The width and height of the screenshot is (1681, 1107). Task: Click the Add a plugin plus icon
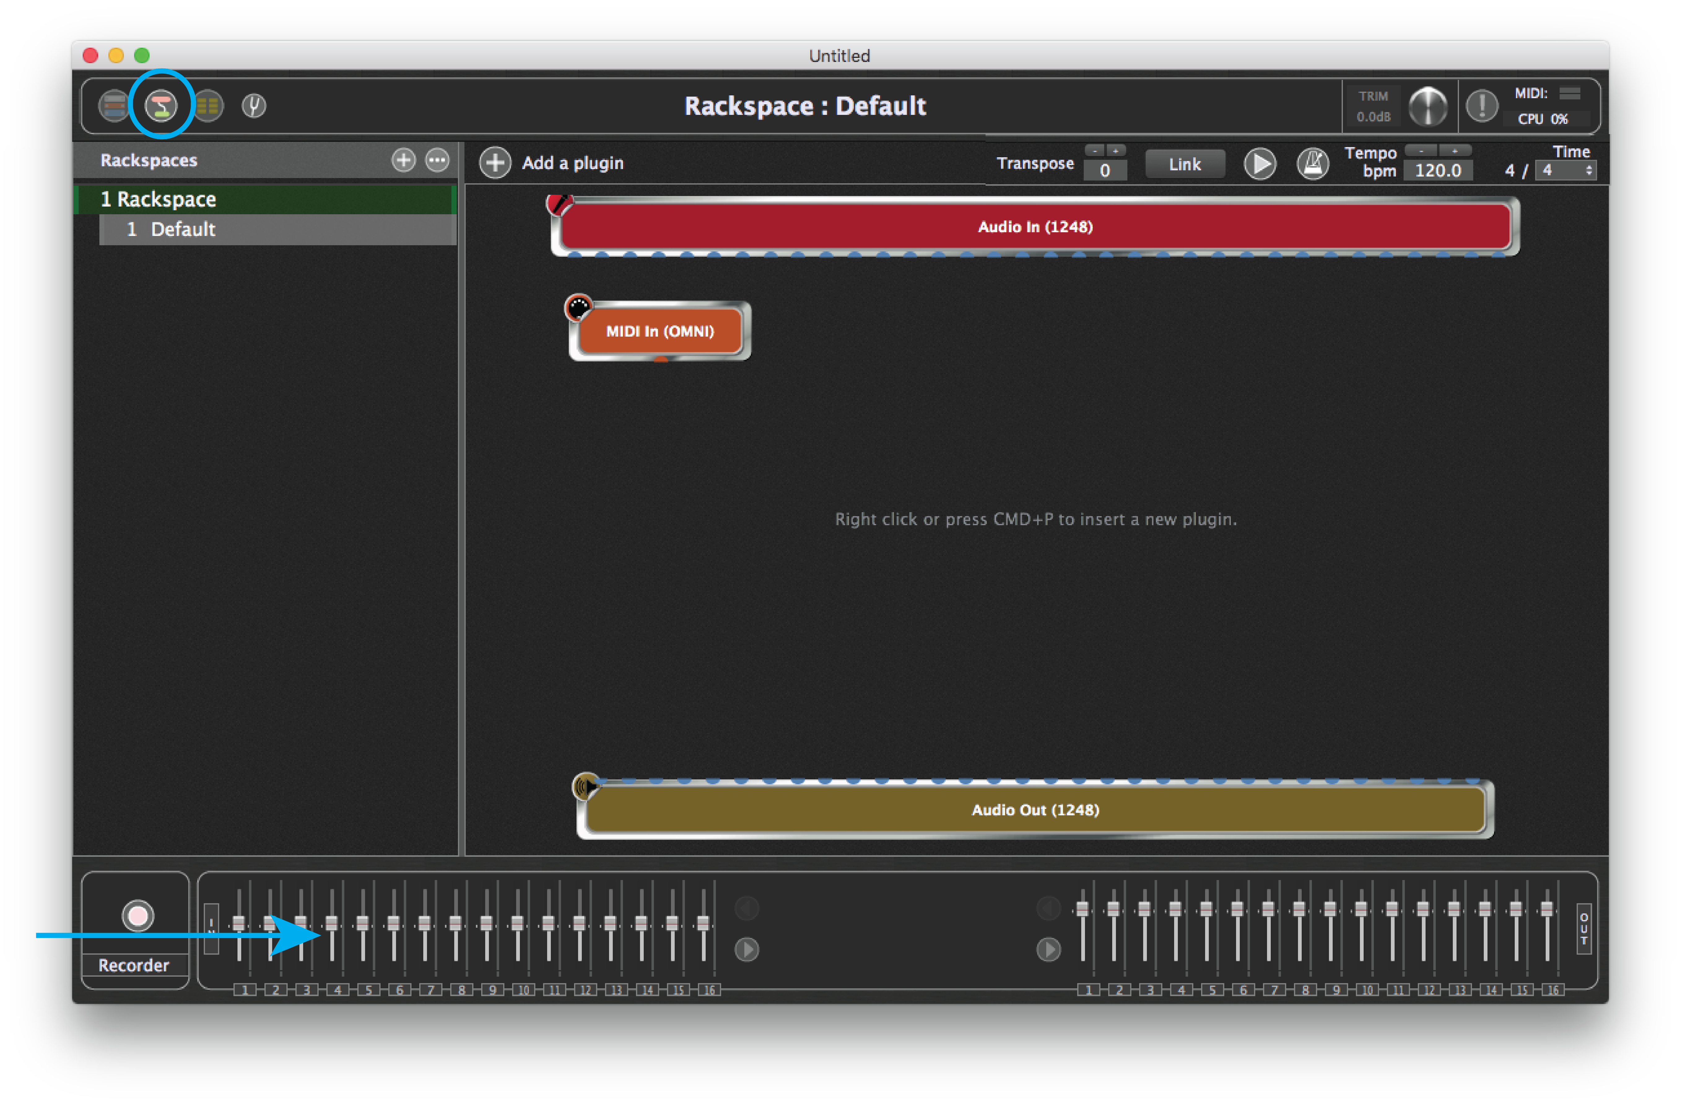(x=495, y=163)
